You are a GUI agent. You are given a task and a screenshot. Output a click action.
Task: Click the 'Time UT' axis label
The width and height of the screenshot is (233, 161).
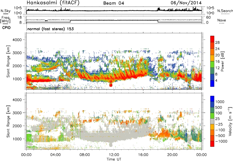114,159
